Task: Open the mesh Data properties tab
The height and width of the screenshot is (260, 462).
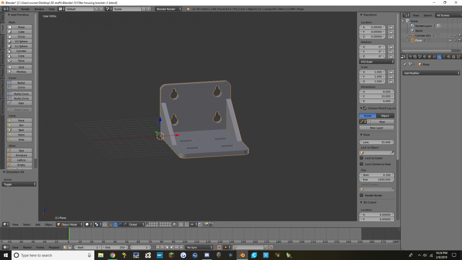Action: pyautogui.click(x=444, y=57)
